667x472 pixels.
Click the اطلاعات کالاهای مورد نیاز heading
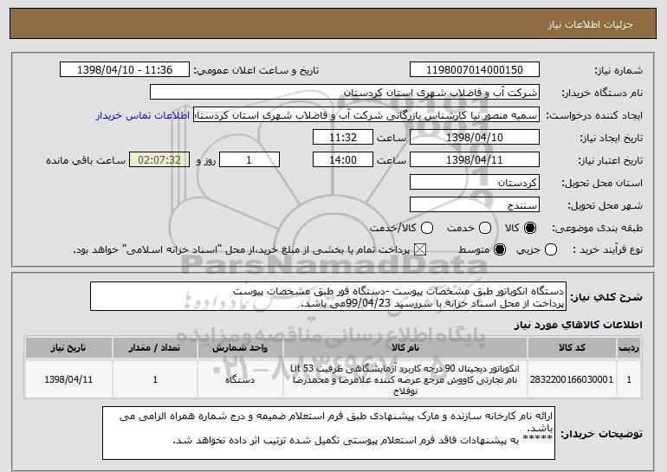pos(578,325)
